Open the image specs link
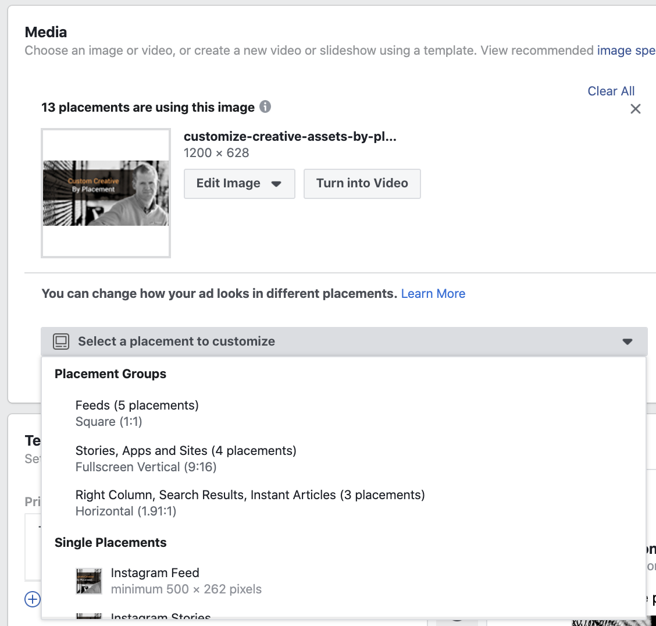 pos(626,50)
